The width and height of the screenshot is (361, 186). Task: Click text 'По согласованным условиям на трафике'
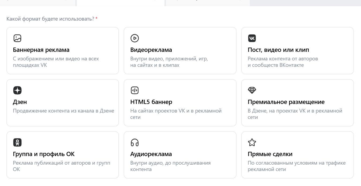coord(297,163)
